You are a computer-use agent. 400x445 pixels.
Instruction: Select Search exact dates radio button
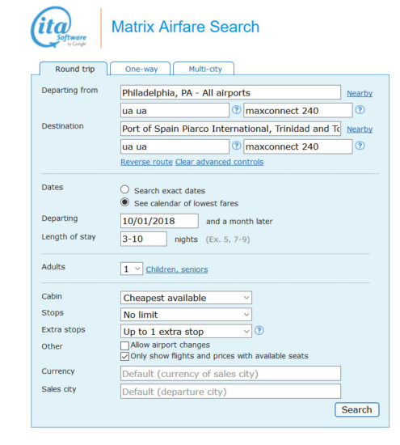[124, 189]
